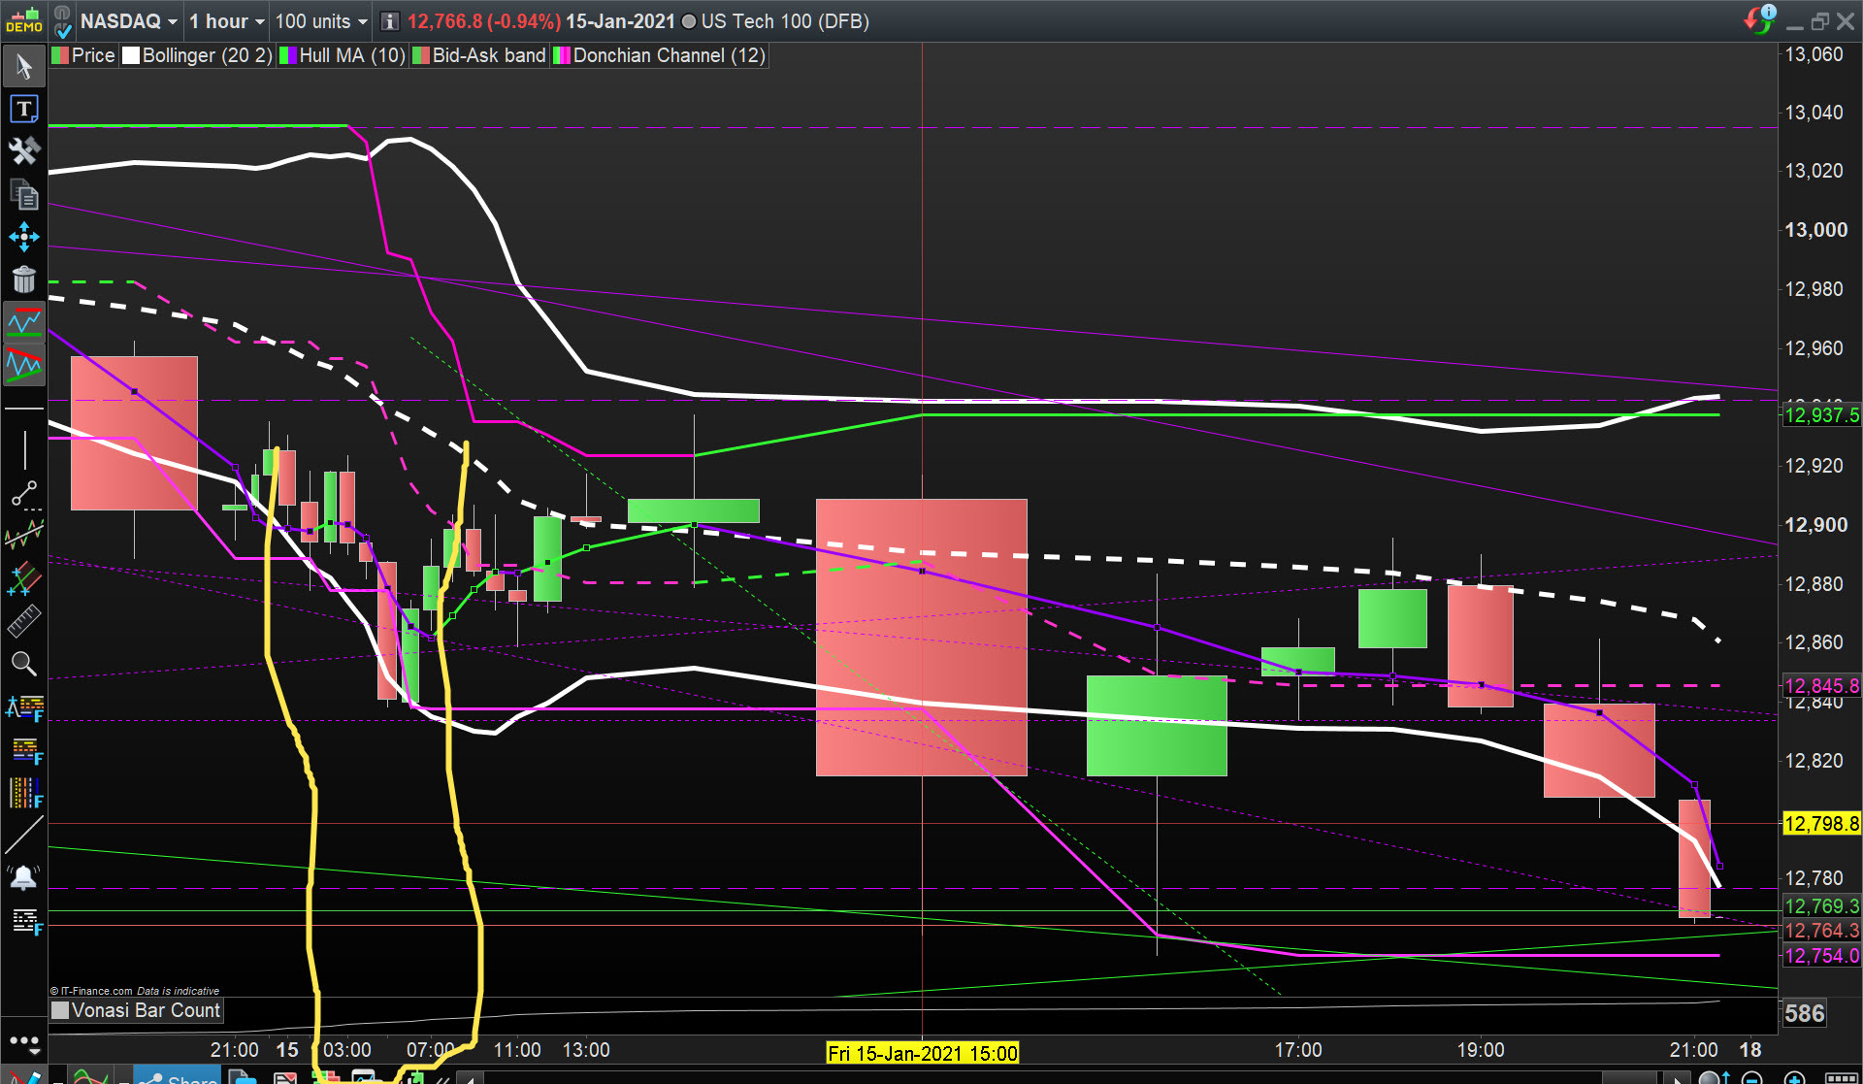1863x1084 pixels.
Task: Select the arrow cursor tool
Action: tap(24, 66)
